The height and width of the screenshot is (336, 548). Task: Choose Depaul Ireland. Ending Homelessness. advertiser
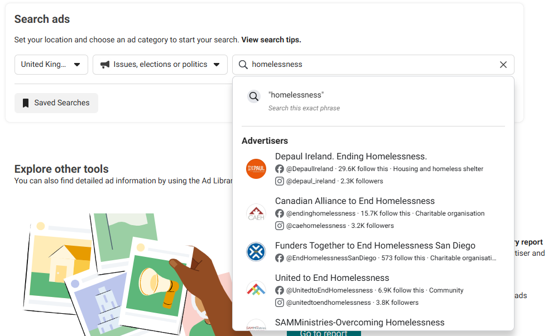pos(373,169)
